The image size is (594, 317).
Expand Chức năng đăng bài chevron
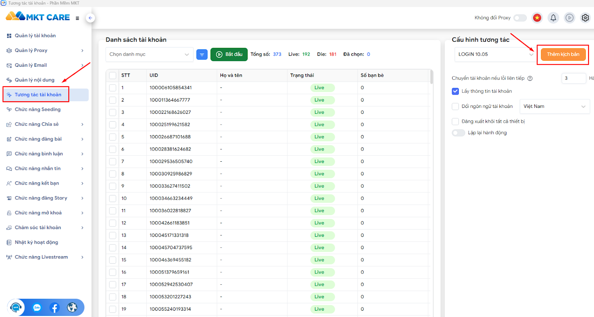pyautogui.click(x=82, y=139)
